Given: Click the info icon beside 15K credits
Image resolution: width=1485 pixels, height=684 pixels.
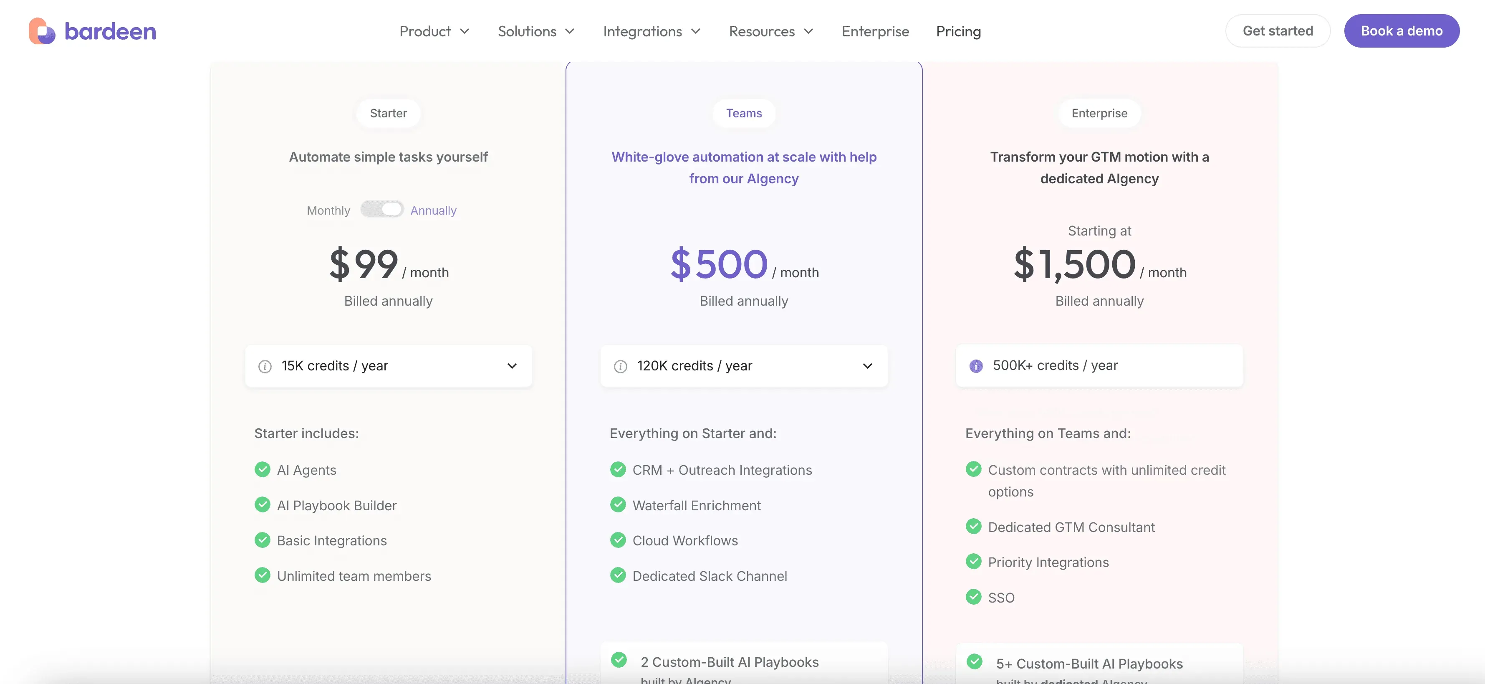Looking at the screenshot, I should point(265,366).
